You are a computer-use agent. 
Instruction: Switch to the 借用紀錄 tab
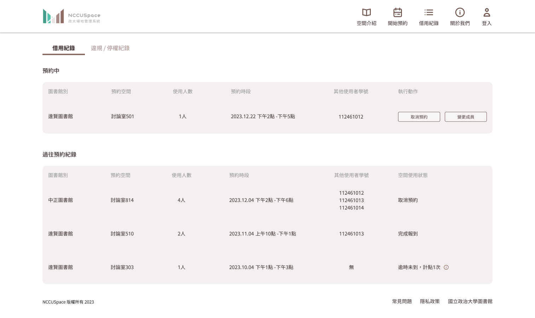pos(64,48)
